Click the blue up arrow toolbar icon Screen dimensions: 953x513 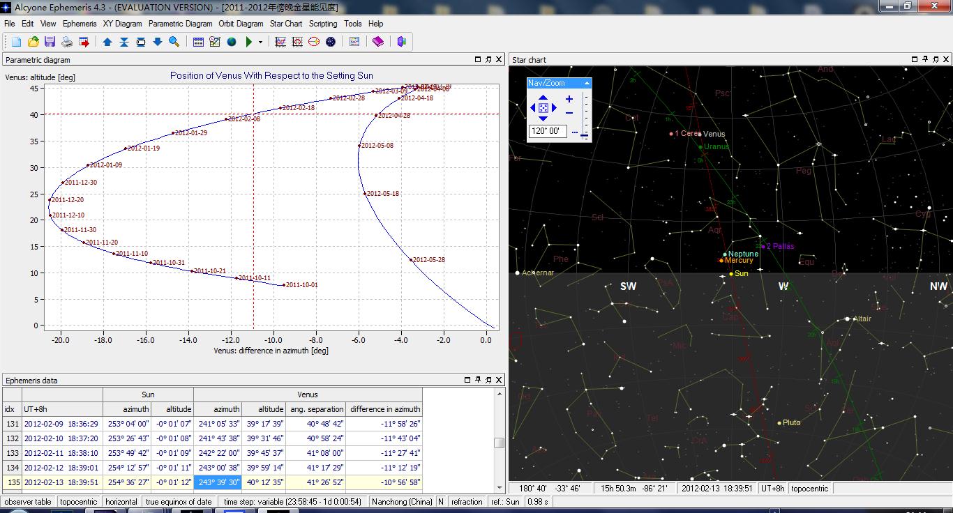pyautogui.click(x=107, y=42)
